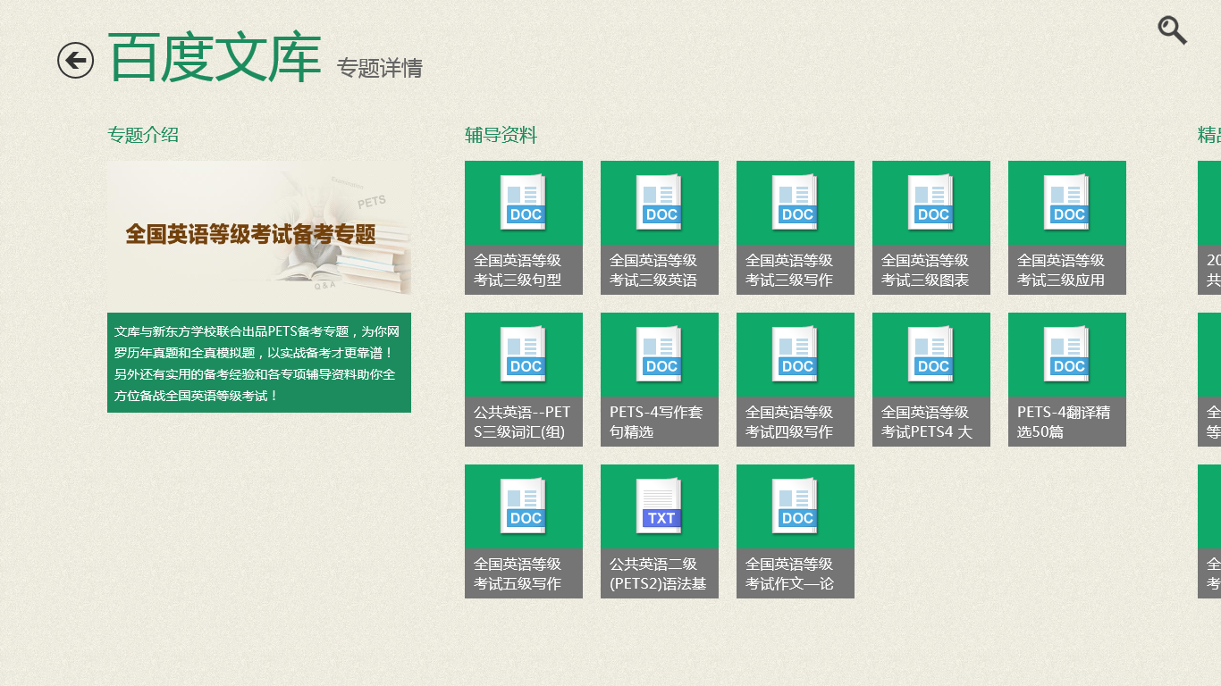The height and width of the screenshot is (686, 1221).
Task: Click the 全国英语等级考试备考专题 banner image
Action: click(x=259, y=228)
